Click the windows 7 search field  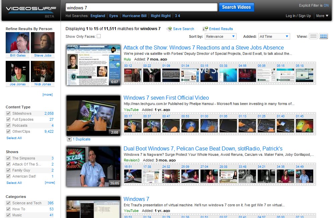(141, 7)
